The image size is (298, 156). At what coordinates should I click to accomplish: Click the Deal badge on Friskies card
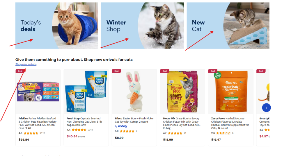point(20,71)
